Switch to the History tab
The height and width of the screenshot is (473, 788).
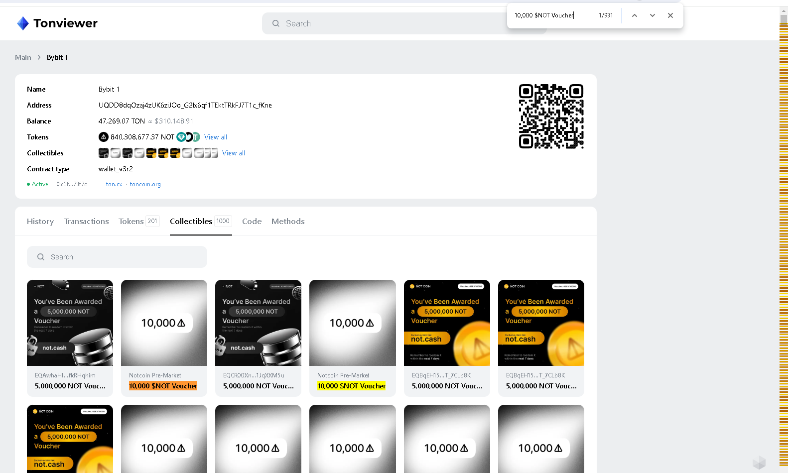(x=40, y=221)
